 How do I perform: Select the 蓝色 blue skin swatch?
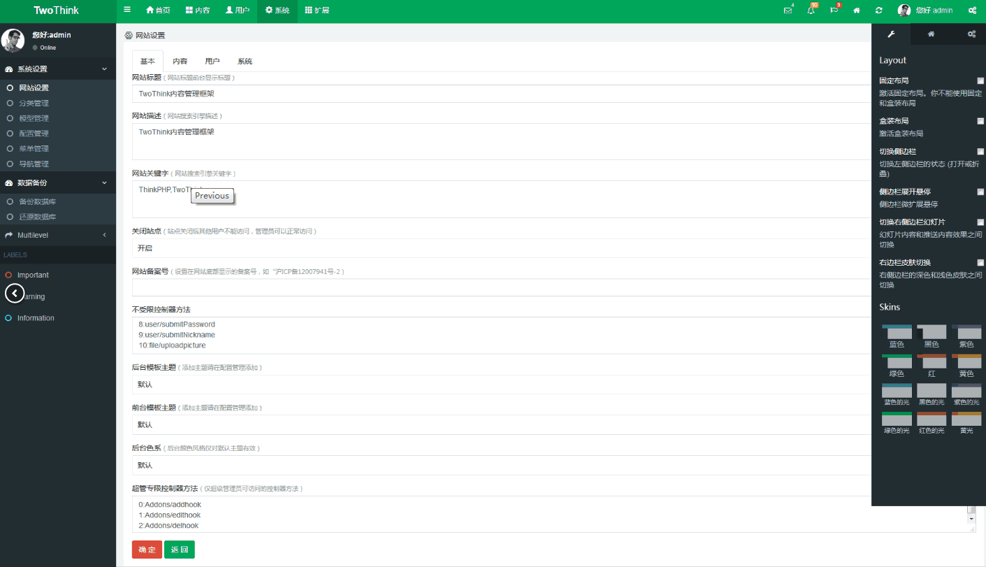(x=897, y=331)
